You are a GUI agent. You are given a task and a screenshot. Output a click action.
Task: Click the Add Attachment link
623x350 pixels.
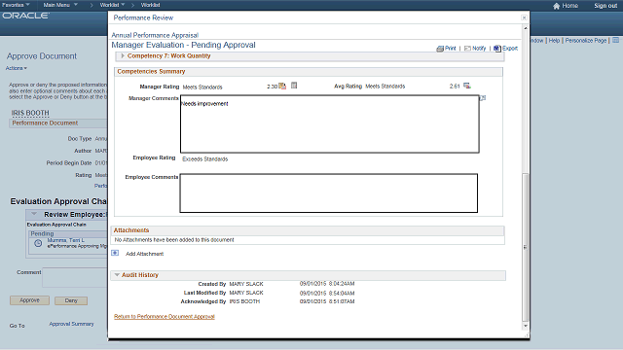pos(145,254)
